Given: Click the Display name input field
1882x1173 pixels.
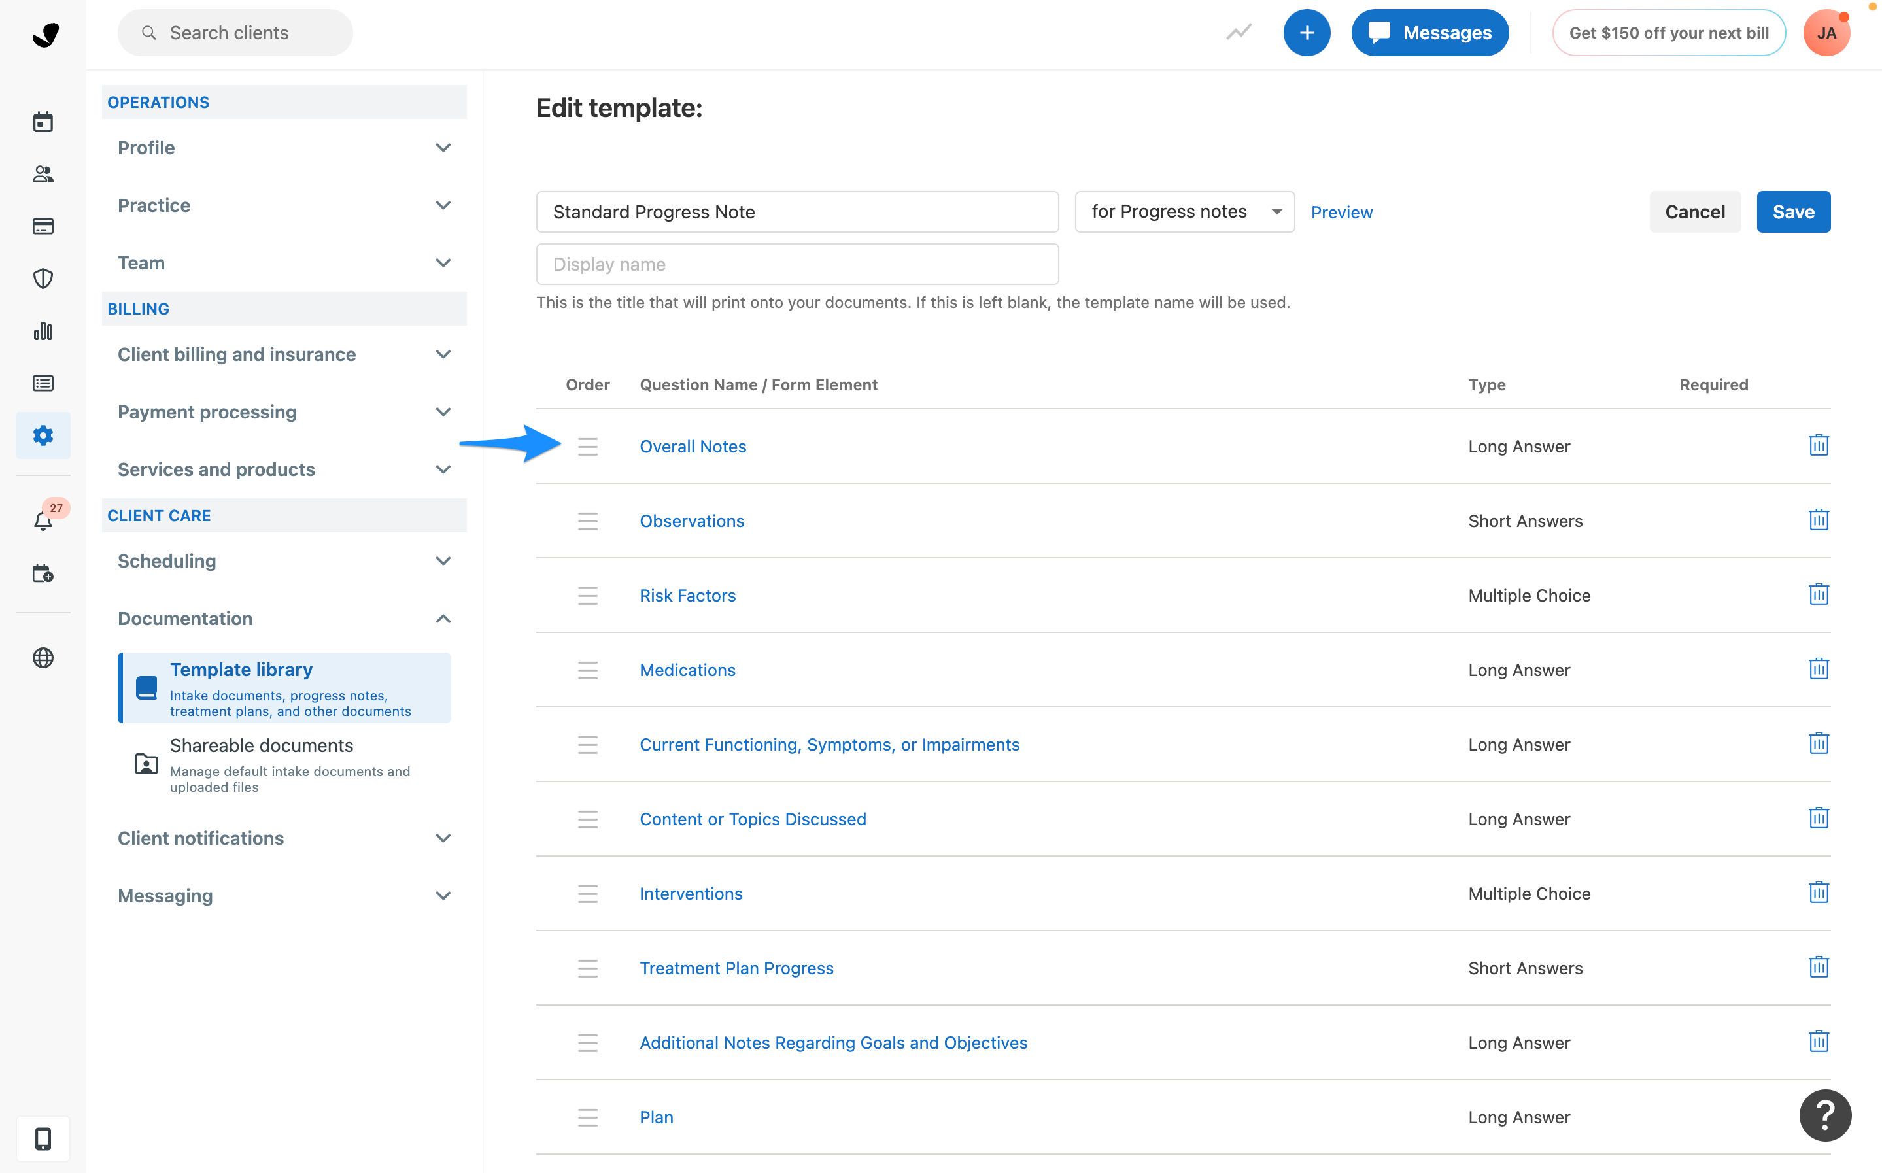Looking at the screenshot, I should tap(796, 263).
